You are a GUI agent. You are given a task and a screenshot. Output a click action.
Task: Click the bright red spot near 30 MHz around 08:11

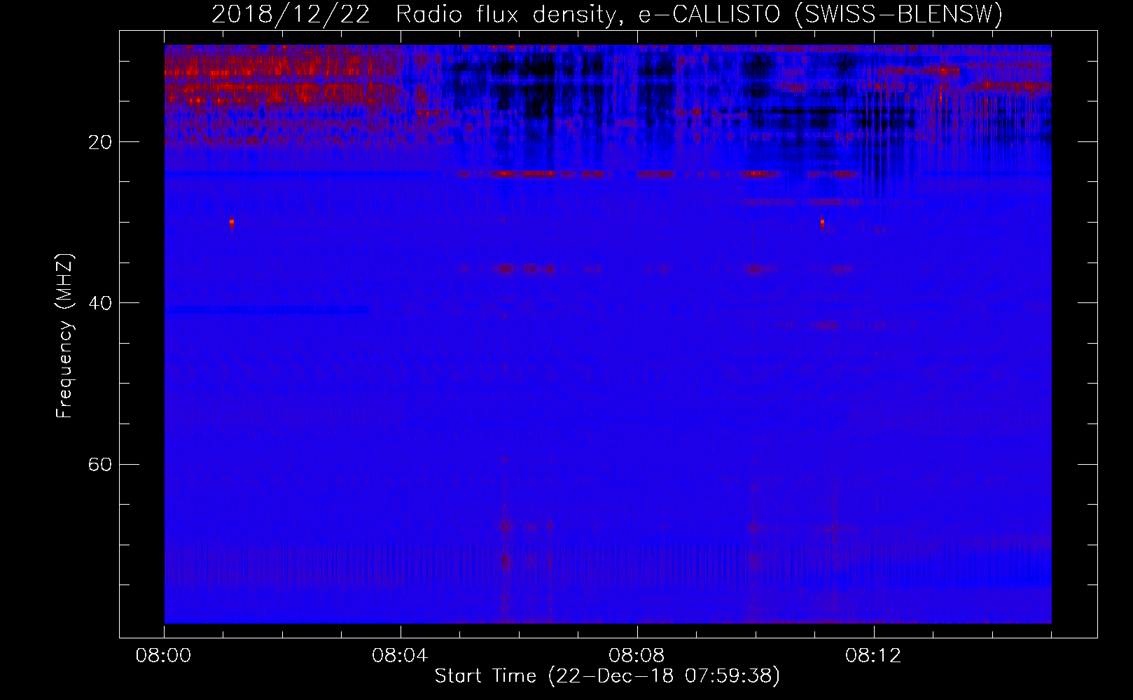click(822, 223)
